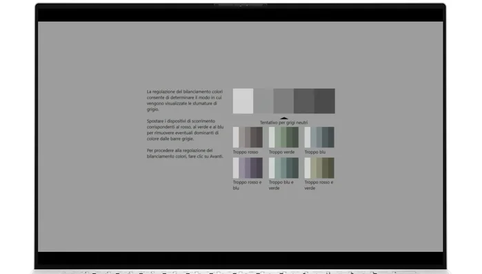Click the neutral grays sample bar

(283, 101)
